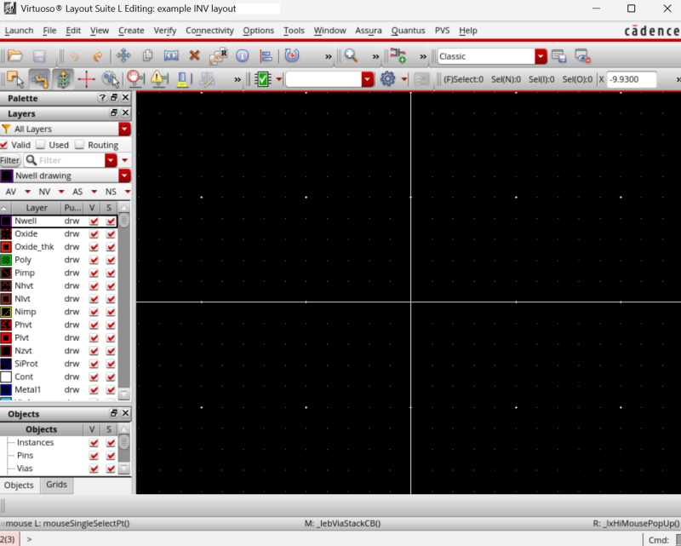Expand the AV dropdown in Layers panel
This screenshot has width=681, height=546.
(x=27, y=192)
